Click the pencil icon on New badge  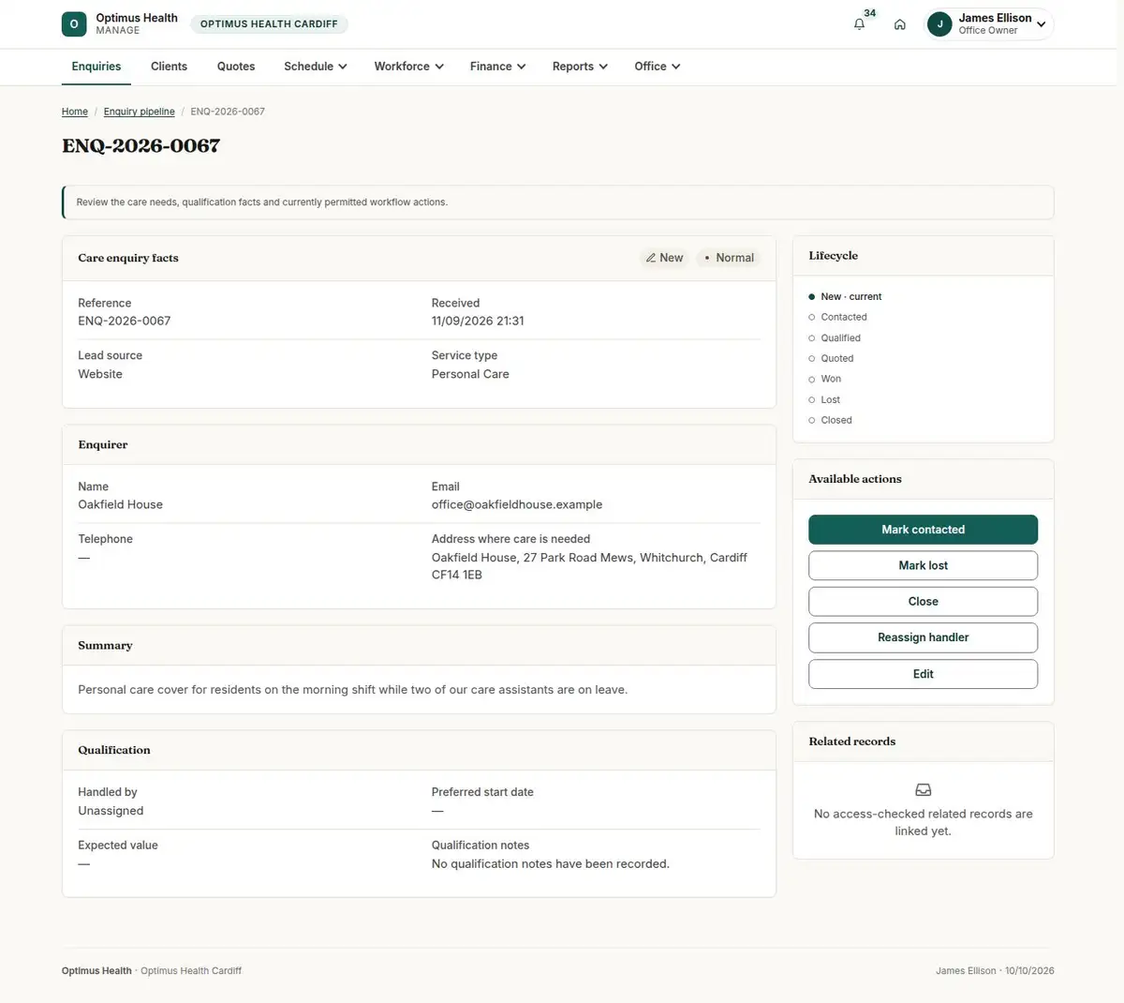coord(651,258)
